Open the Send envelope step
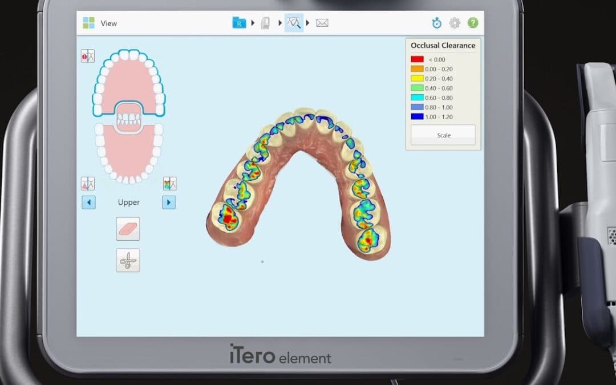Image resolution: width=616 pixels, height=385 pixels. pos(322,23)
